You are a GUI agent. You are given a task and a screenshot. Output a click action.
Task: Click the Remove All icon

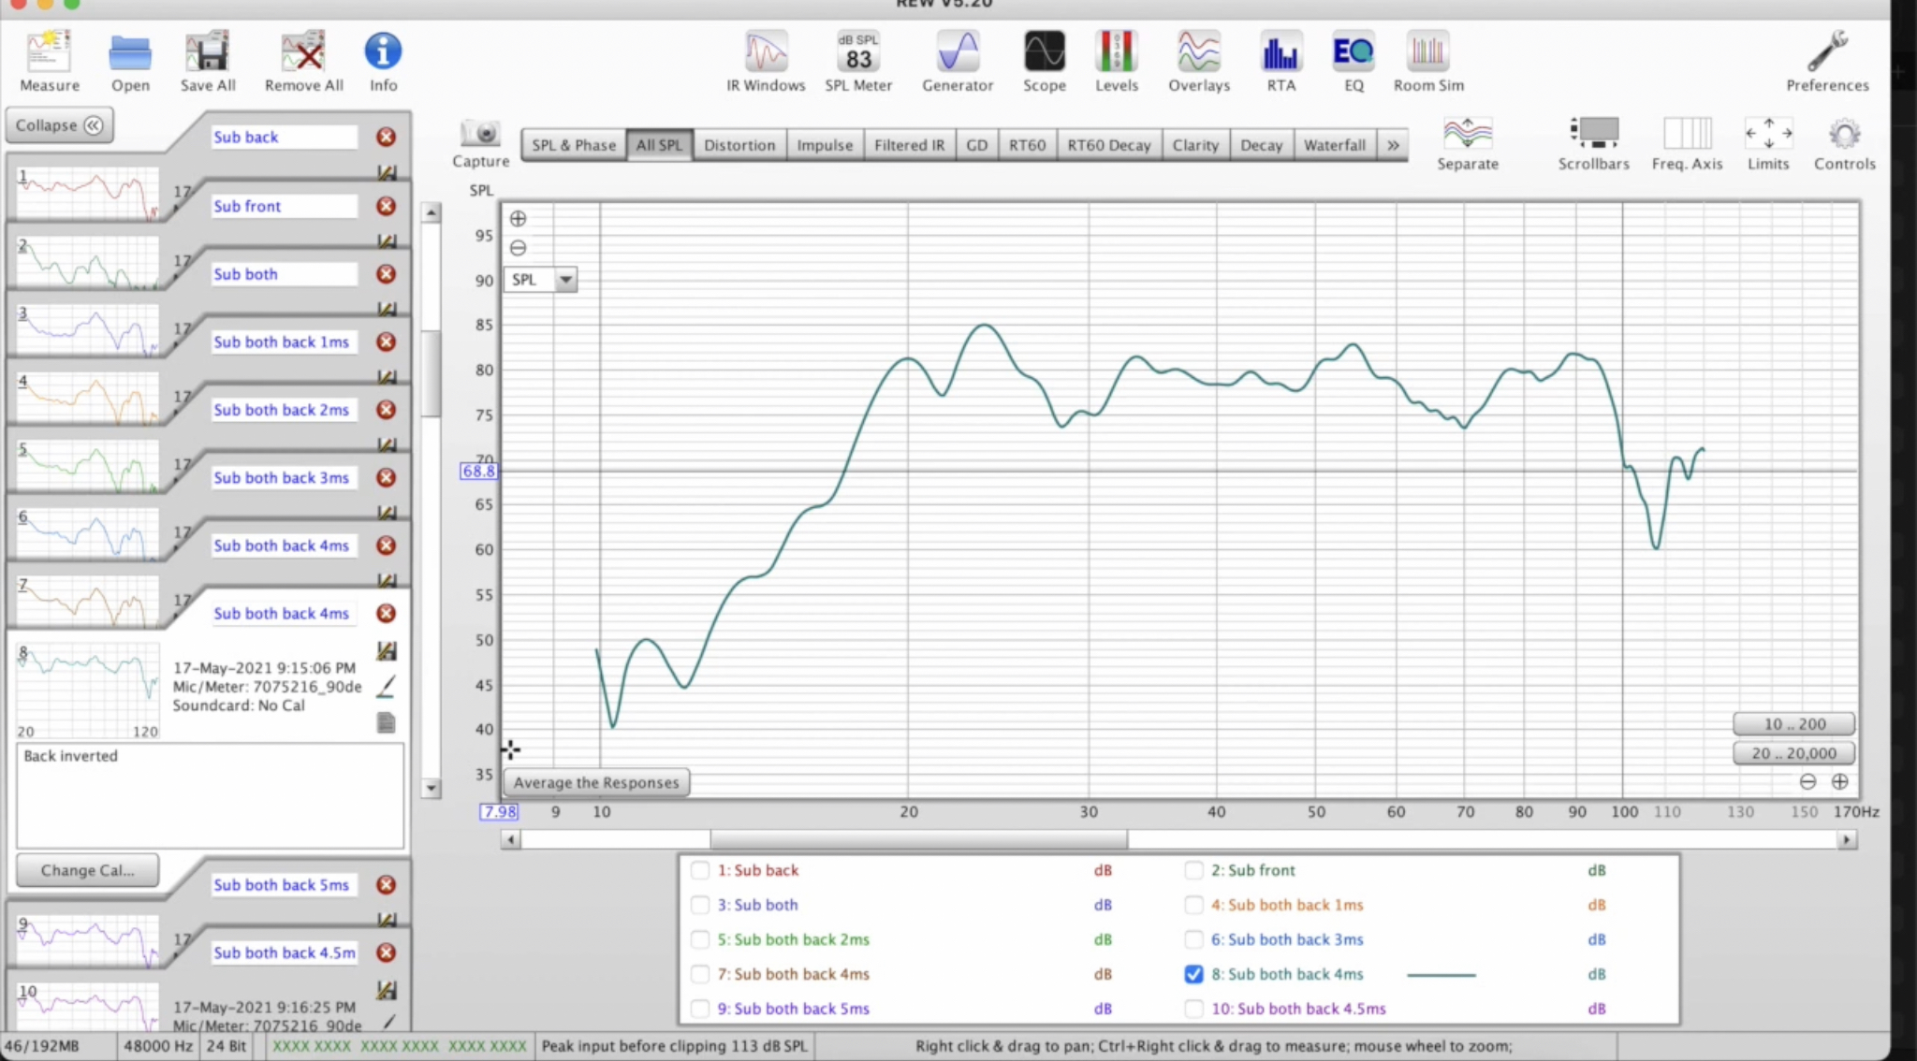[x=303, y=61]
